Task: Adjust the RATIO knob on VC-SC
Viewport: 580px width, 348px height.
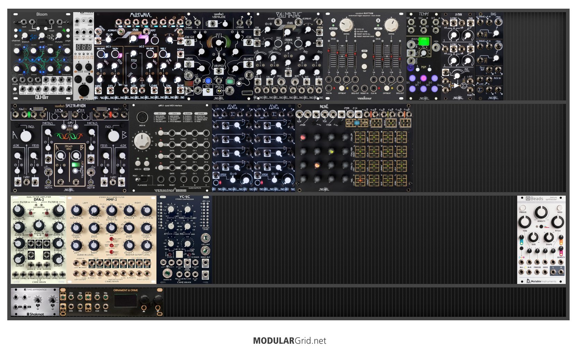Action: [x=171, y=209]
